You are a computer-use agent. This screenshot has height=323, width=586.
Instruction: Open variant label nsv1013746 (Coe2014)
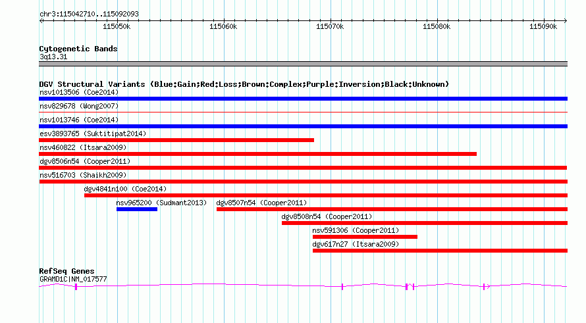79,120
